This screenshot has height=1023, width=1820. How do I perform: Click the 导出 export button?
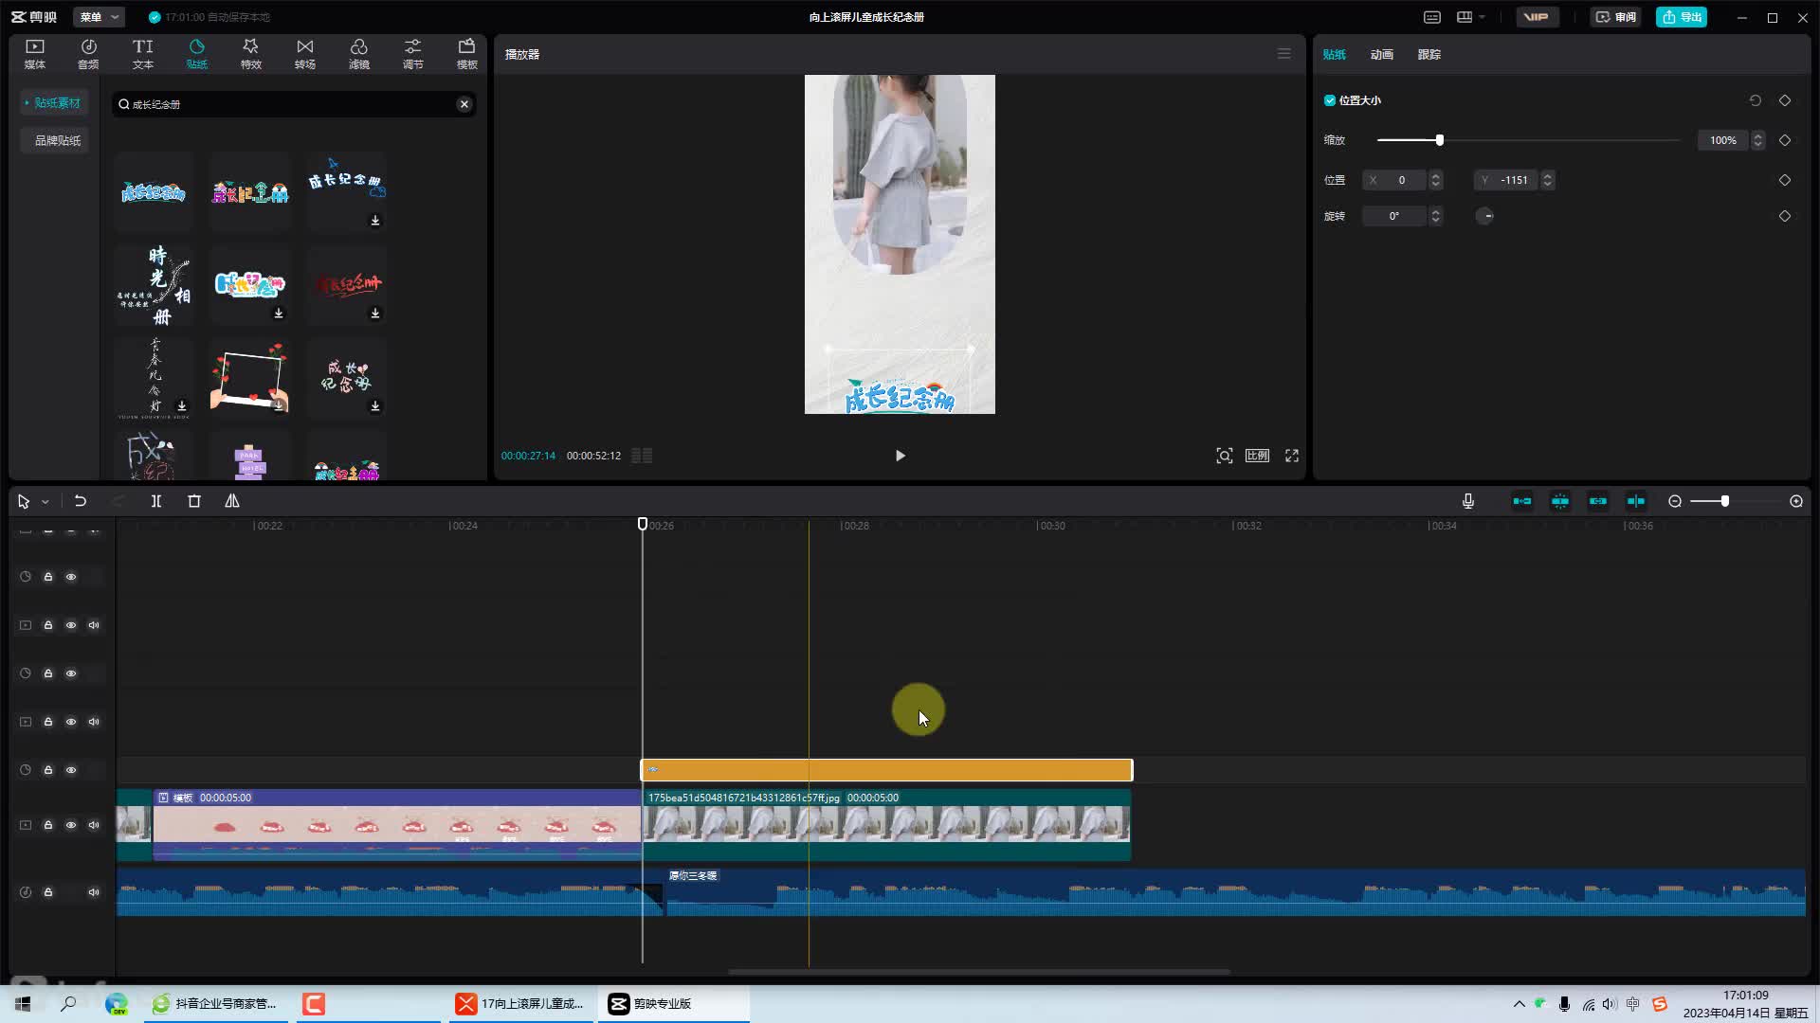(x=1682, y=17)
